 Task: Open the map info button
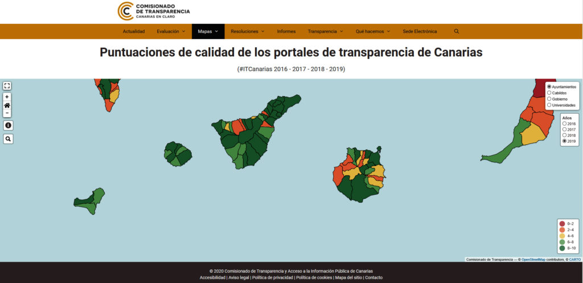[x=7, y=125]
